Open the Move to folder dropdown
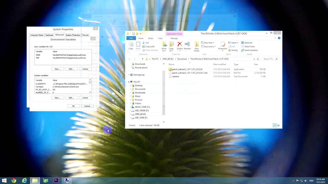Viewport: 328px width, 184px height. pyautogui.click(x=164, y=47)
